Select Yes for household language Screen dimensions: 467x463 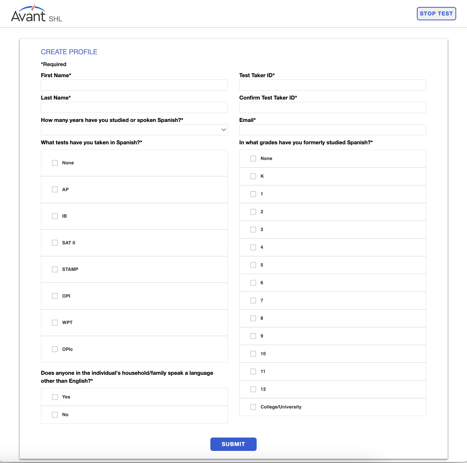tap(55, 397)
